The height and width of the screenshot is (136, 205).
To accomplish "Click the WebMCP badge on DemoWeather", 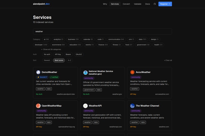I will pos(42,77).
